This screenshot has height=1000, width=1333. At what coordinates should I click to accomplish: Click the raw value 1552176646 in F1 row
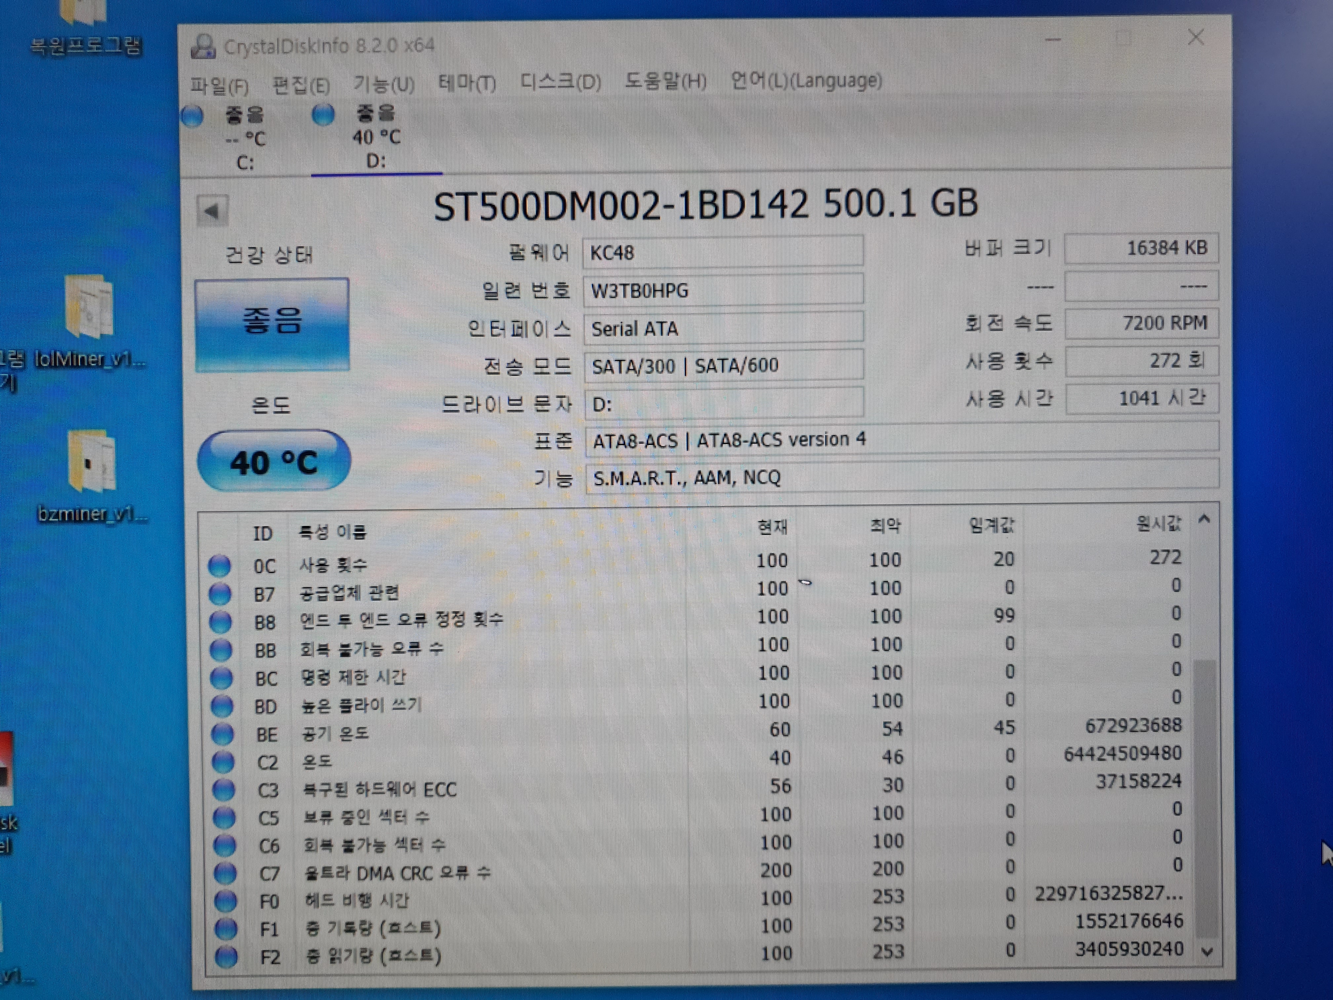tap(1130, 921)
